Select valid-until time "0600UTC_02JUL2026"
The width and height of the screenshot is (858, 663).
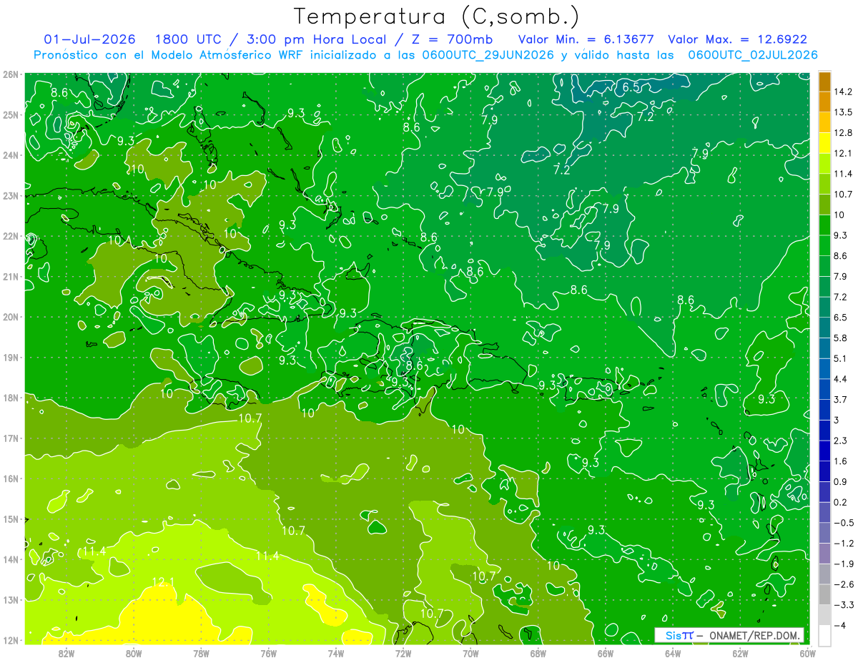click(753, 54)
